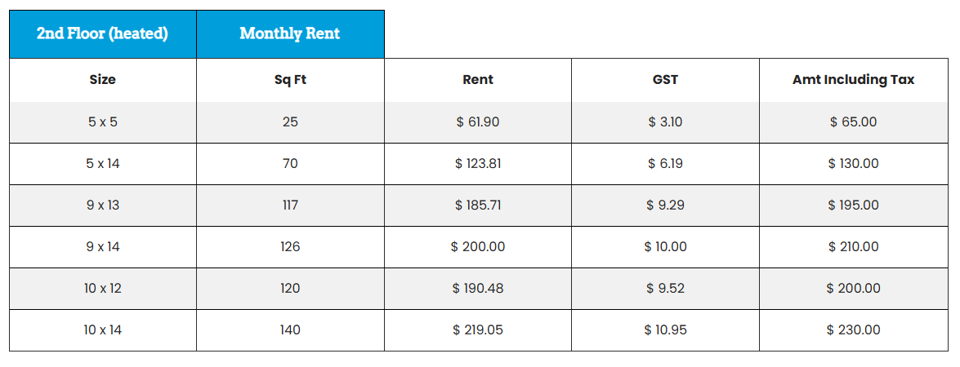
Task: Click the 5 x 5 size cell
Action: [x=102, y=122]
